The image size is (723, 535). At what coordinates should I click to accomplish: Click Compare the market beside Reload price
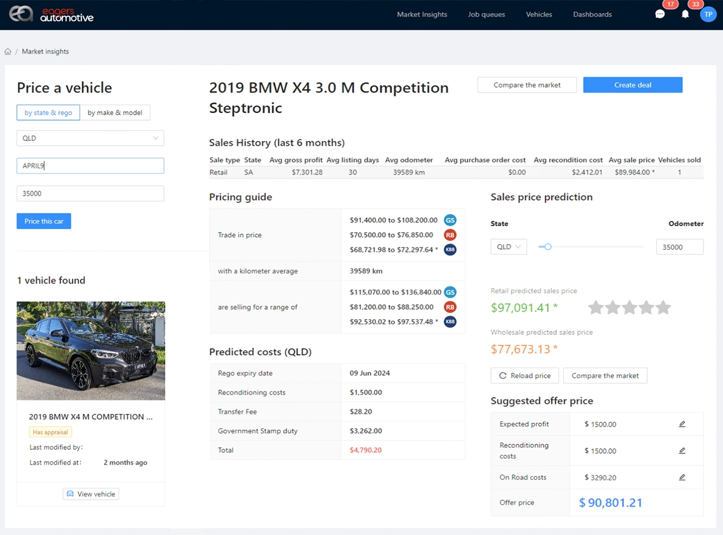point(605,375)
